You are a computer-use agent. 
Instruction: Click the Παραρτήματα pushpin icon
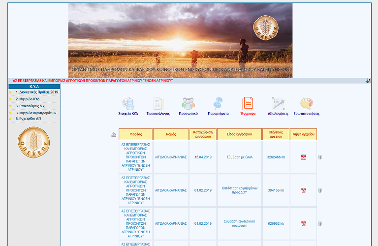click(x=218, y=104)
